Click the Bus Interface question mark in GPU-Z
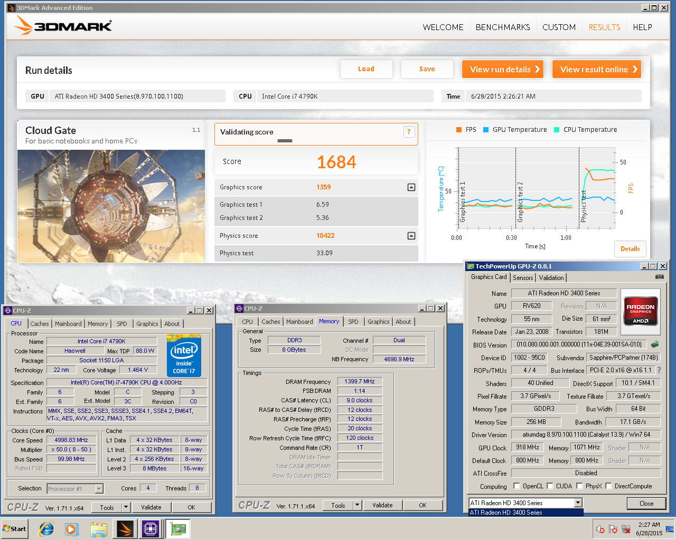 click(659, 370)
